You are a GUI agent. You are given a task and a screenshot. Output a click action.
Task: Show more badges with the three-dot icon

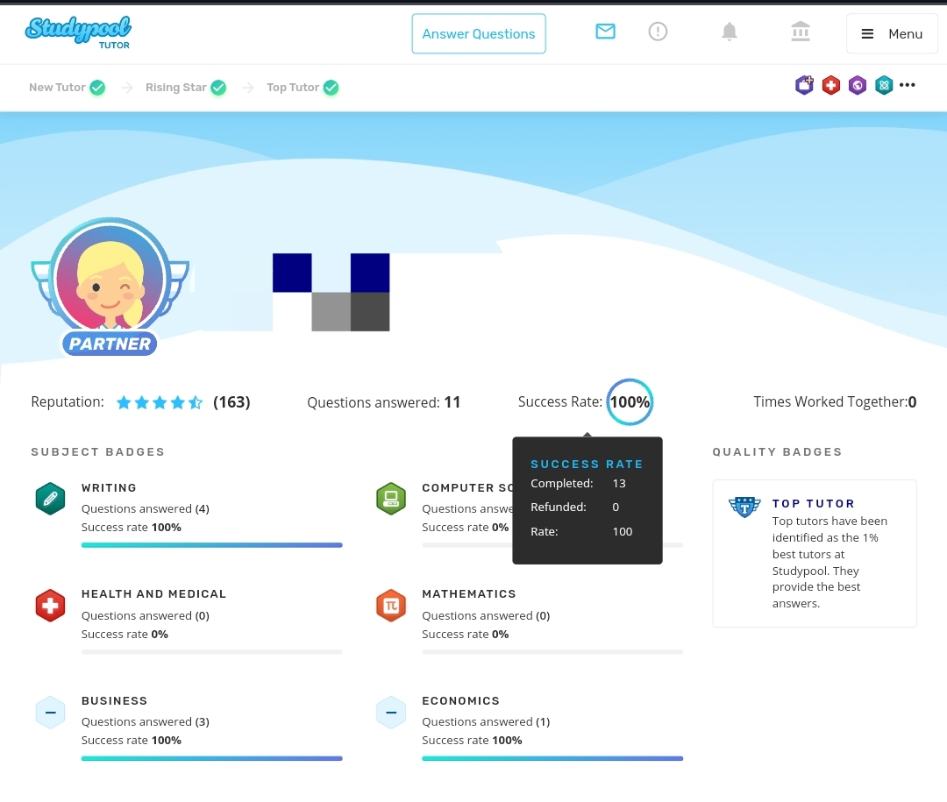[x=908, y=85]
